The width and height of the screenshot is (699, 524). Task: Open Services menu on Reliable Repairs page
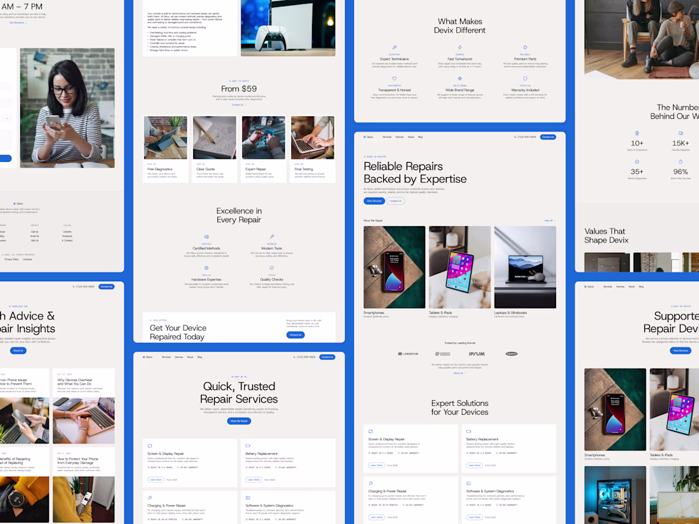(387, 137)
